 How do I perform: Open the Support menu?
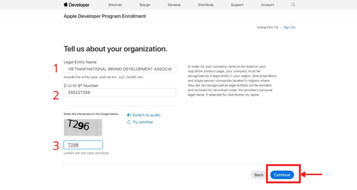click(237, 5)
